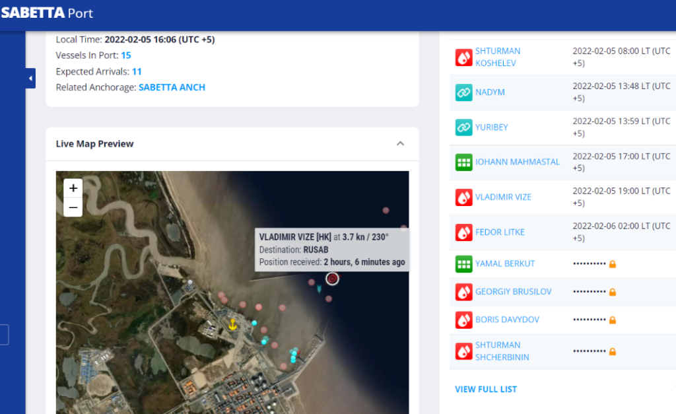Open FEDOR LITKE vessel page
Image resolution: width=676 pixels, height=414 pixels.
(x=500, y=232)
